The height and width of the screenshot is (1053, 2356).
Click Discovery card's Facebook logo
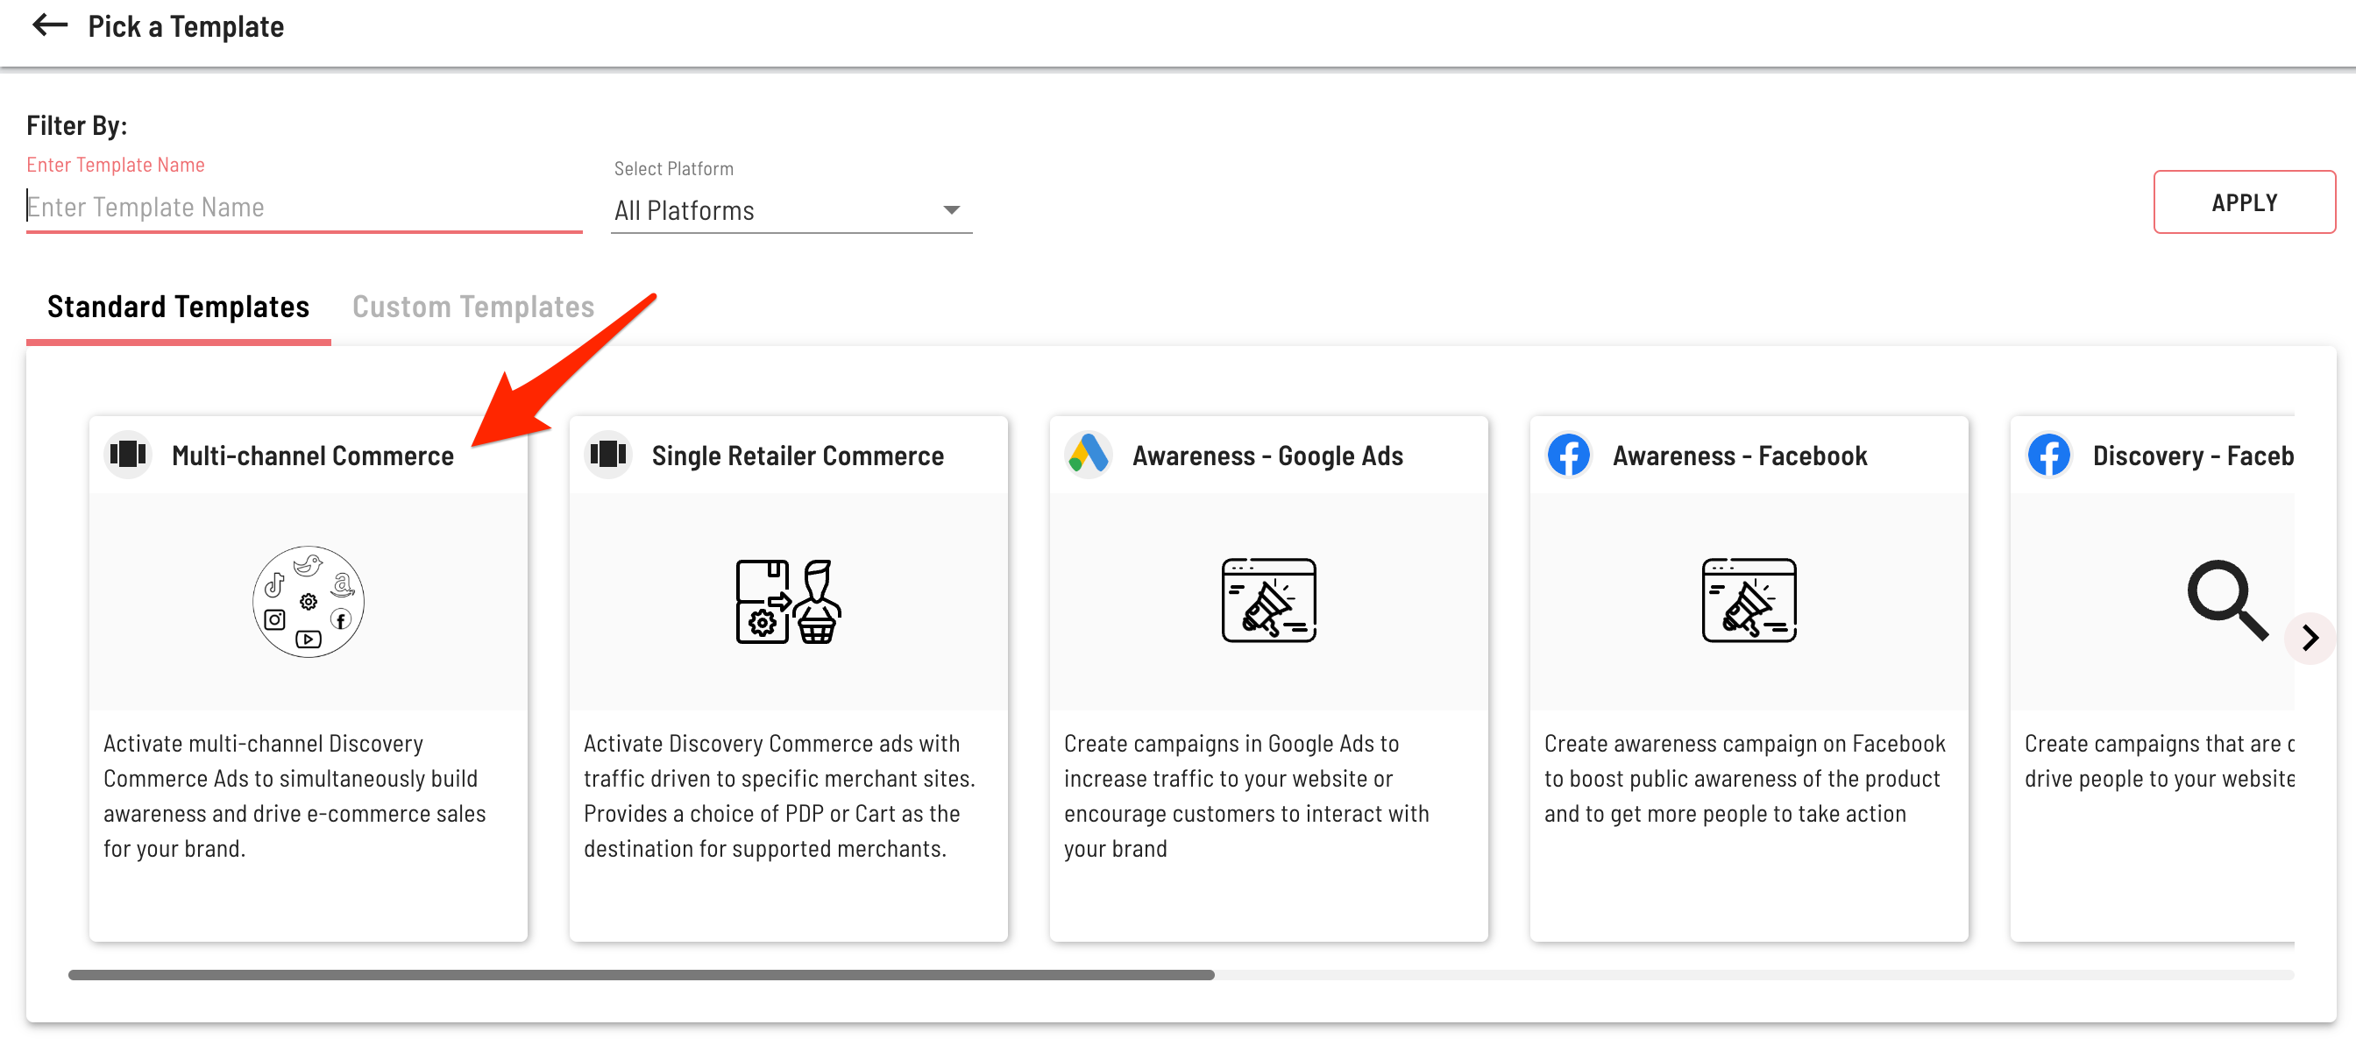point(2048,455)
